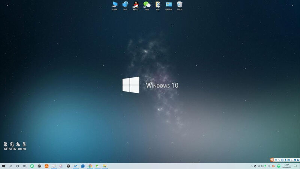Open the feather-quill program desktop icon
The height and width of the screenshot is (169, 300).
(x=158, y=6)
